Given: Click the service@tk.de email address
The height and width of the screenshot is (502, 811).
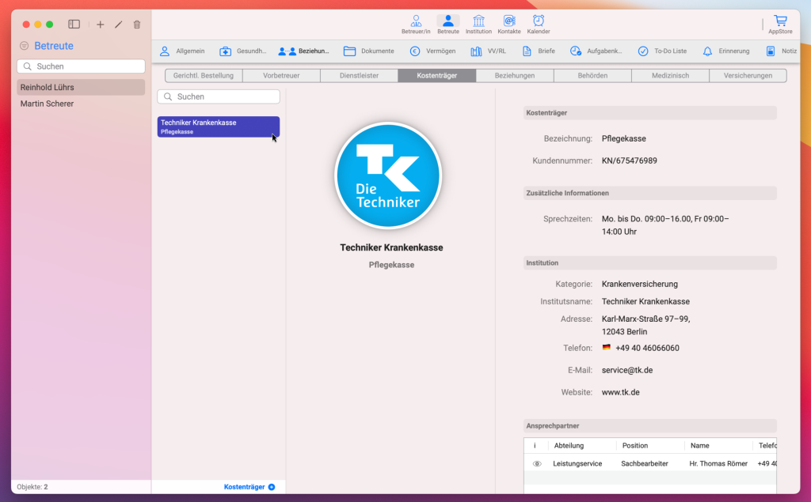Looking at the screenshot, I should [x=627, y=370].
